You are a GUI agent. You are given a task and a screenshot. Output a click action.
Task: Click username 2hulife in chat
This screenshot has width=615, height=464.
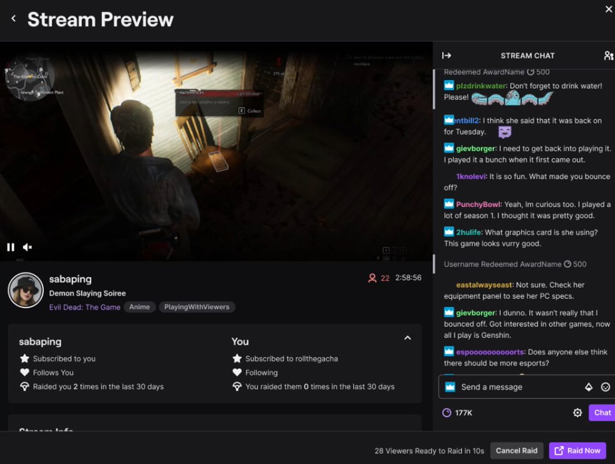coord(468,232)
